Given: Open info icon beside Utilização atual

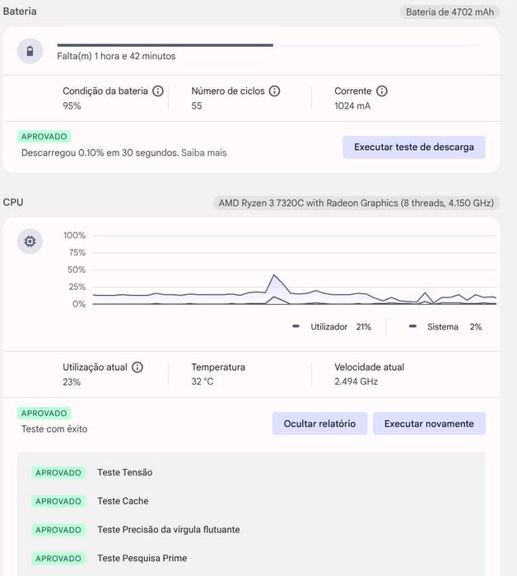Looking at the screenshot, I should pyautogui.click(x=137, y=368).
